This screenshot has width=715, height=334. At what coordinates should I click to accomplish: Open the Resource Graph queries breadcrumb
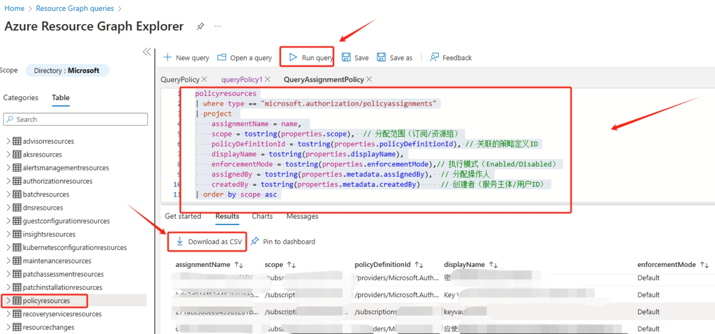(x=75, y=9)
